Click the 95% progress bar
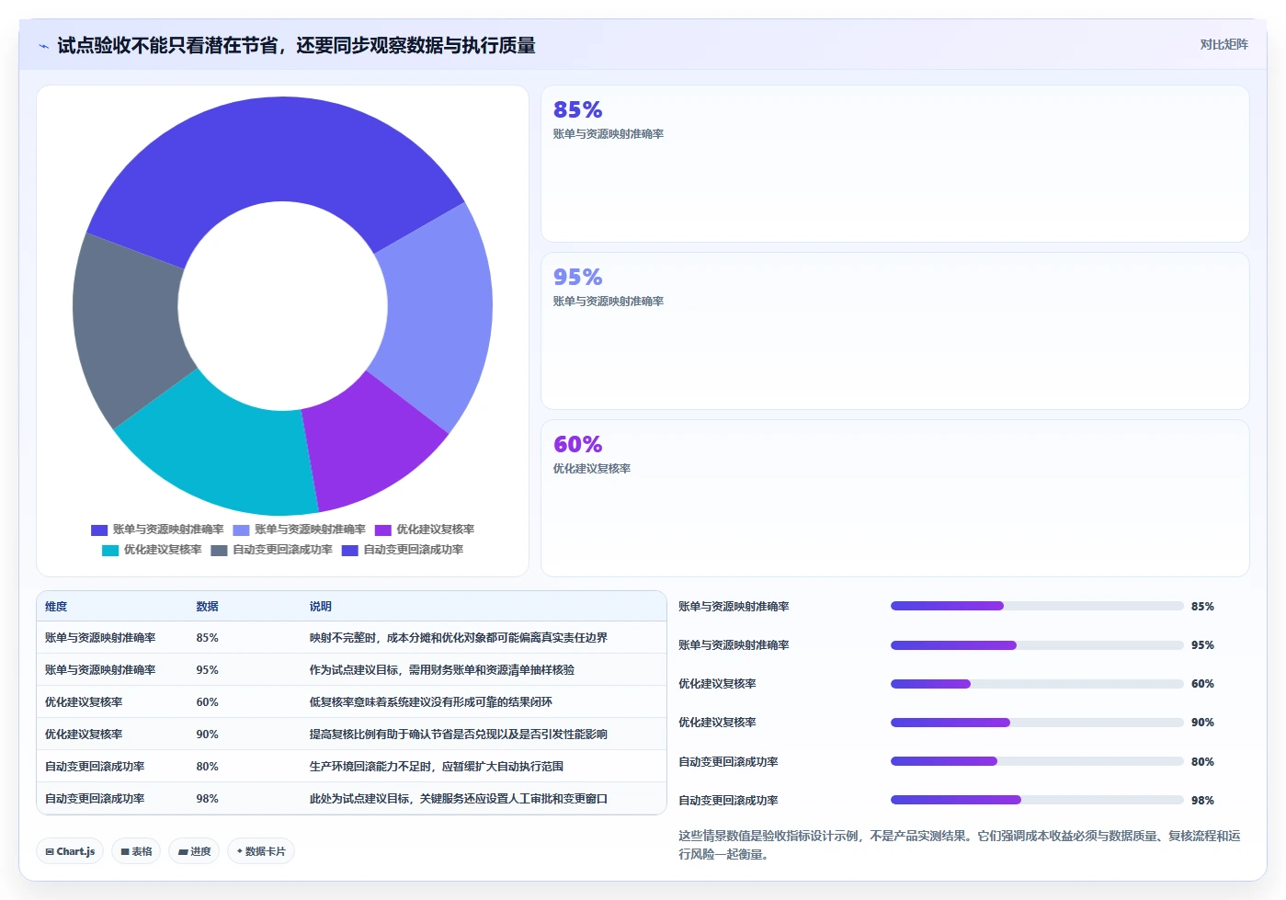The width and height of the screenshot is (1286, 900). tap(1037, 645)
